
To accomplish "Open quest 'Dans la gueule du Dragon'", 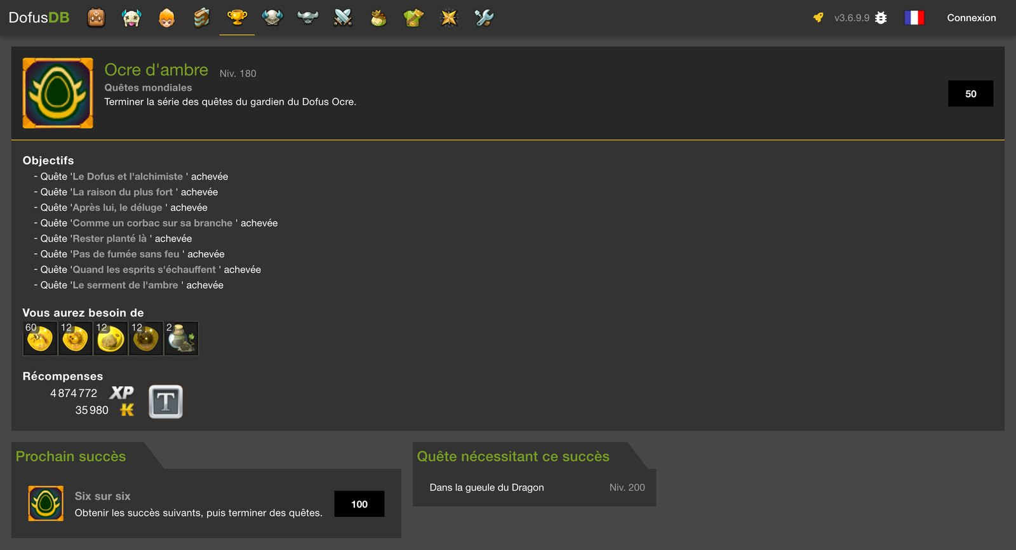I will coord(487,488).
